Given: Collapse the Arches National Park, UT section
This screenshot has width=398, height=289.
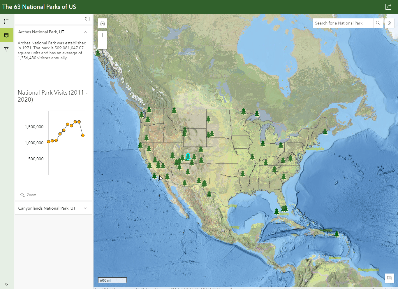Looking at the screenshot, I should [x=54, y=32].
